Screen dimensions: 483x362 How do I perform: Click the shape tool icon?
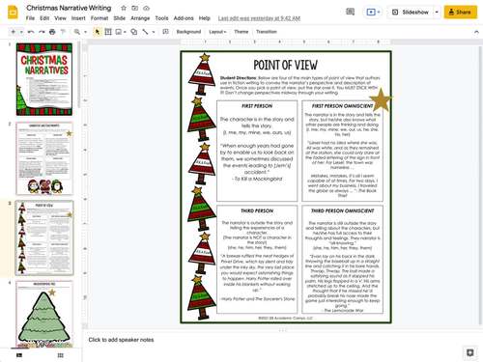tap(134, 32)
